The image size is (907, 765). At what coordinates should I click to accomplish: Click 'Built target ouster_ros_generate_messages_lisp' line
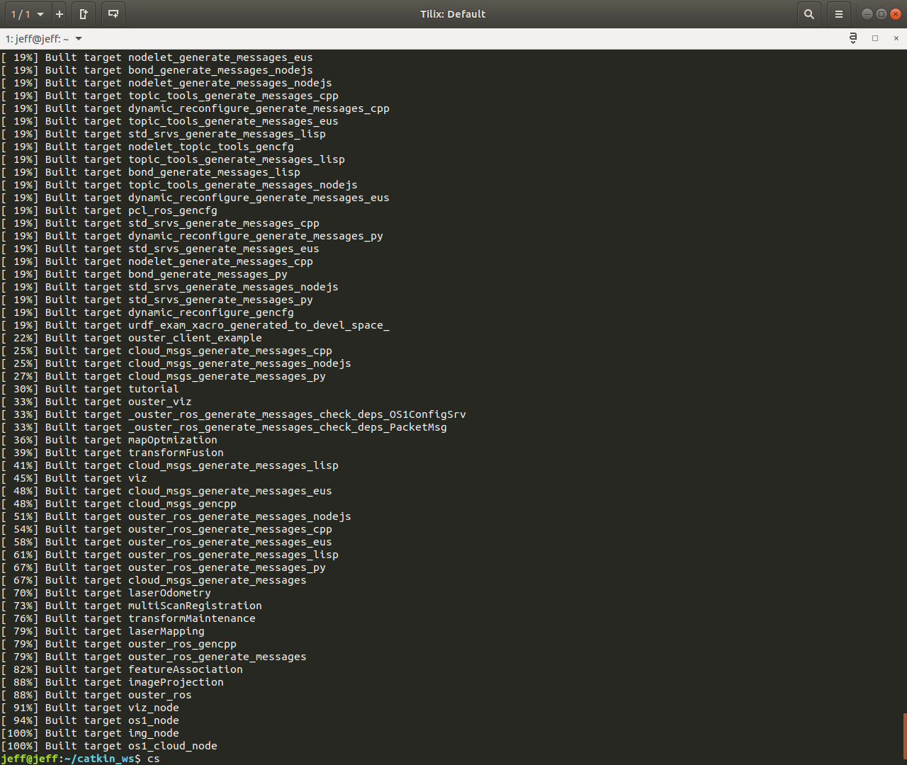pos(169,555)
